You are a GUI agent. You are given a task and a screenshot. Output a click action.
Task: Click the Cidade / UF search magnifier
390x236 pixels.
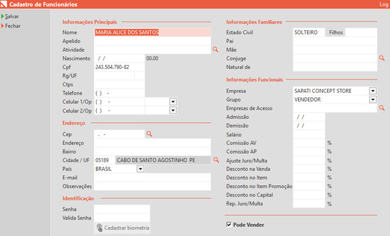point(216,160)
